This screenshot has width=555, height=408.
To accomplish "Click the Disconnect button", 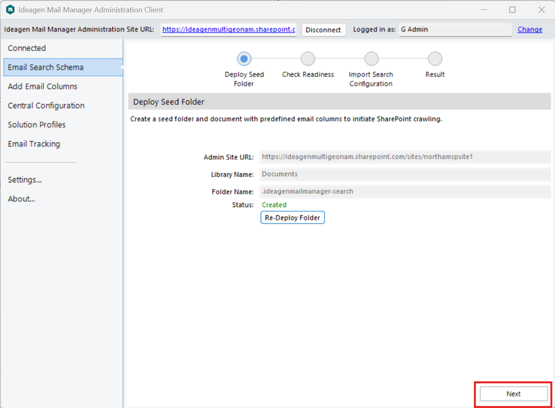I will (x=323, y=30).
